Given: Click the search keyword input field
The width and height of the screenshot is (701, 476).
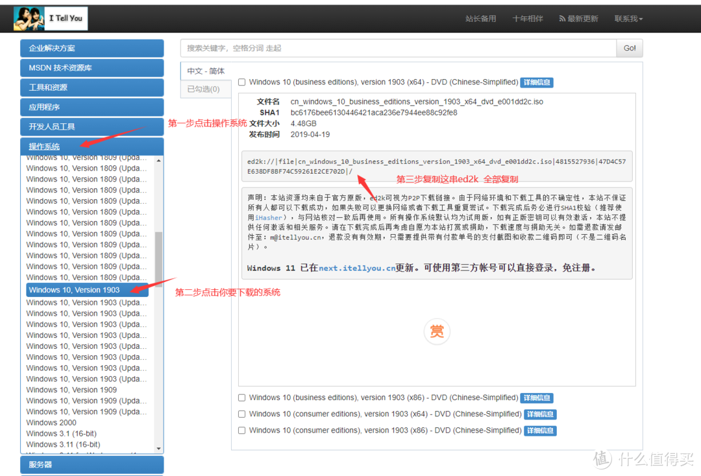Looking at the screenshot, I should (x=398, y=48).
